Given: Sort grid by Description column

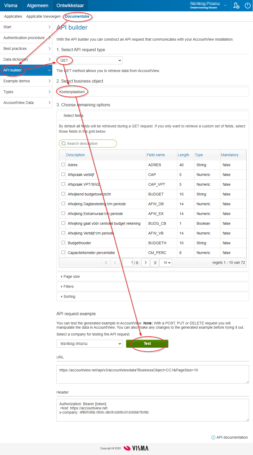Looking at the screenshot, I should 75,155.
